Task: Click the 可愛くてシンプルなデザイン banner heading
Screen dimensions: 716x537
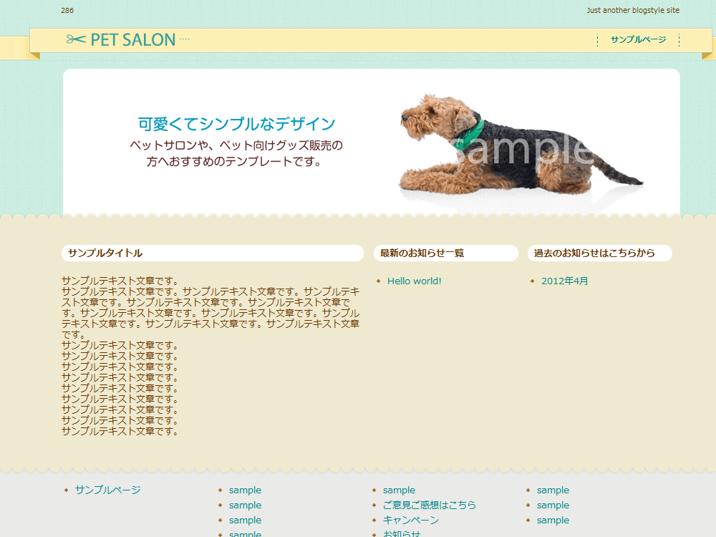Action: click(x=236, y=124)
